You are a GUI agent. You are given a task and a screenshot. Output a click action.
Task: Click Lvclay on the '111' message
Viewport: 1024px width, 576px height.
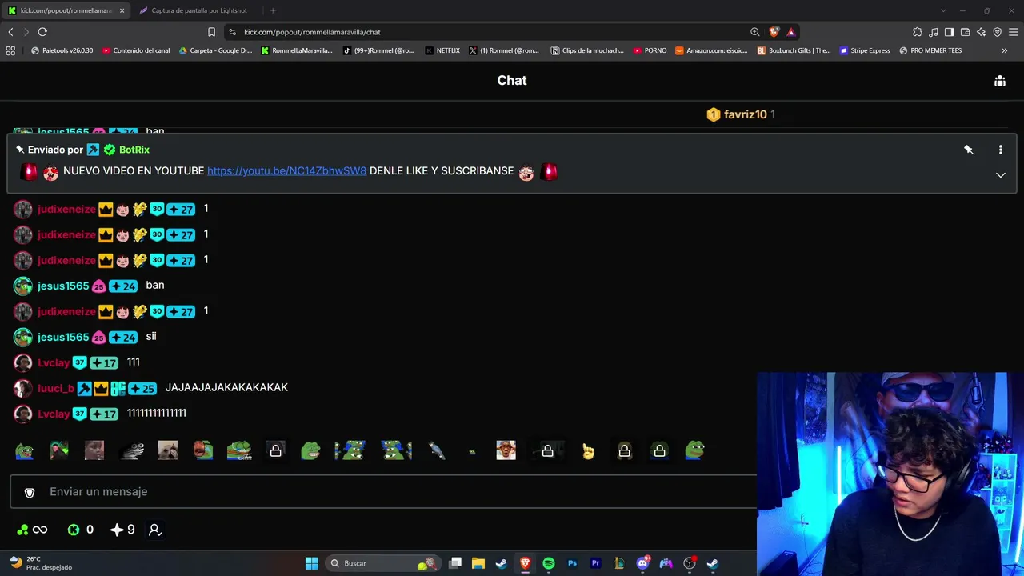click(54, 363)
